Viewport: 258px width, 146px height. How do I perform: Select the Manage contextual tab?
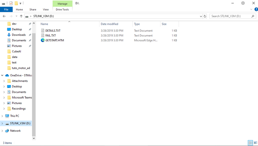(x=62, y=4)
